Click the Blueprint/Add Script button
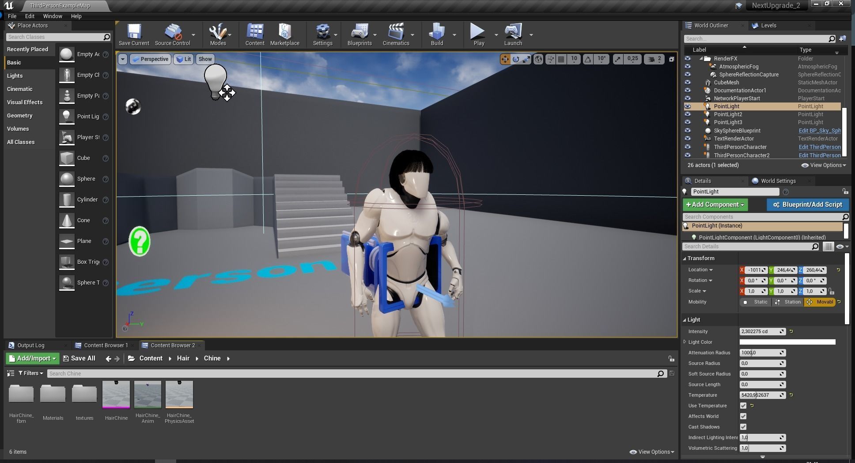Screen dimensions: 855x463 pos(807,205)
